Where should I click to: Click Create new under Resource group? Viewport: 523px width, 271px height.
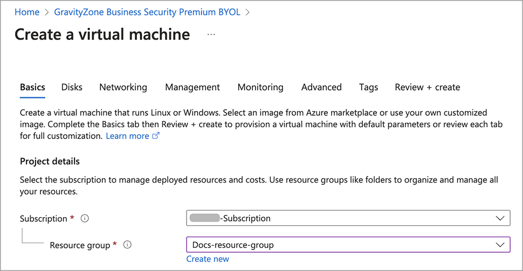click(x=208, y=259)
